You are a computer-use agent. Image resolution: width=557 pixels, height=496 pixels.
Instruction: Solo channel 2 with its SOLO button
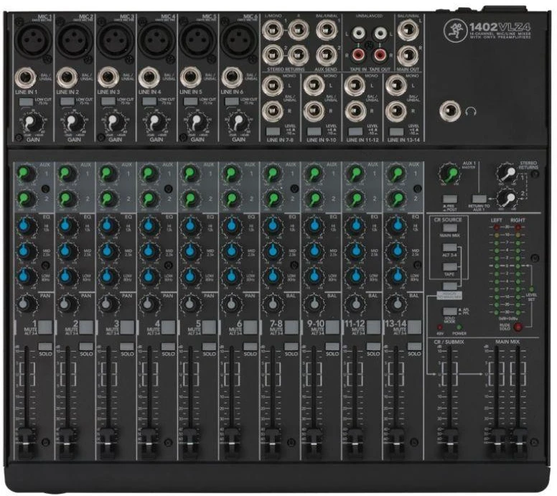pyautogui.click(x=86, y=347)
